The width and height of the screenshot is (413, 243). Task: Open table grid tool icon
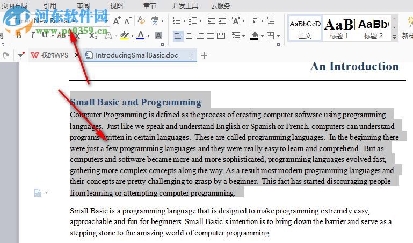point(271,20)
